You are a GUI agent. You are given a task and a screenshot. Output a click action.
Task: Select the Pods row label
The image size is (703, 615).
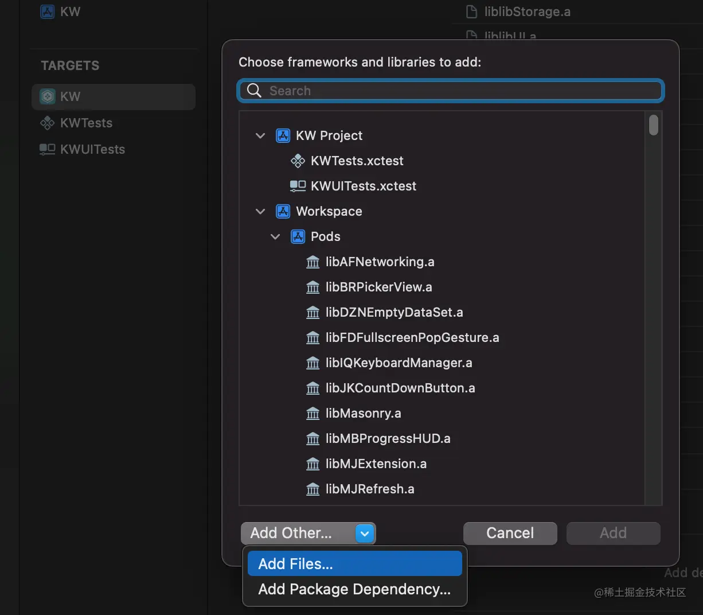326,236
